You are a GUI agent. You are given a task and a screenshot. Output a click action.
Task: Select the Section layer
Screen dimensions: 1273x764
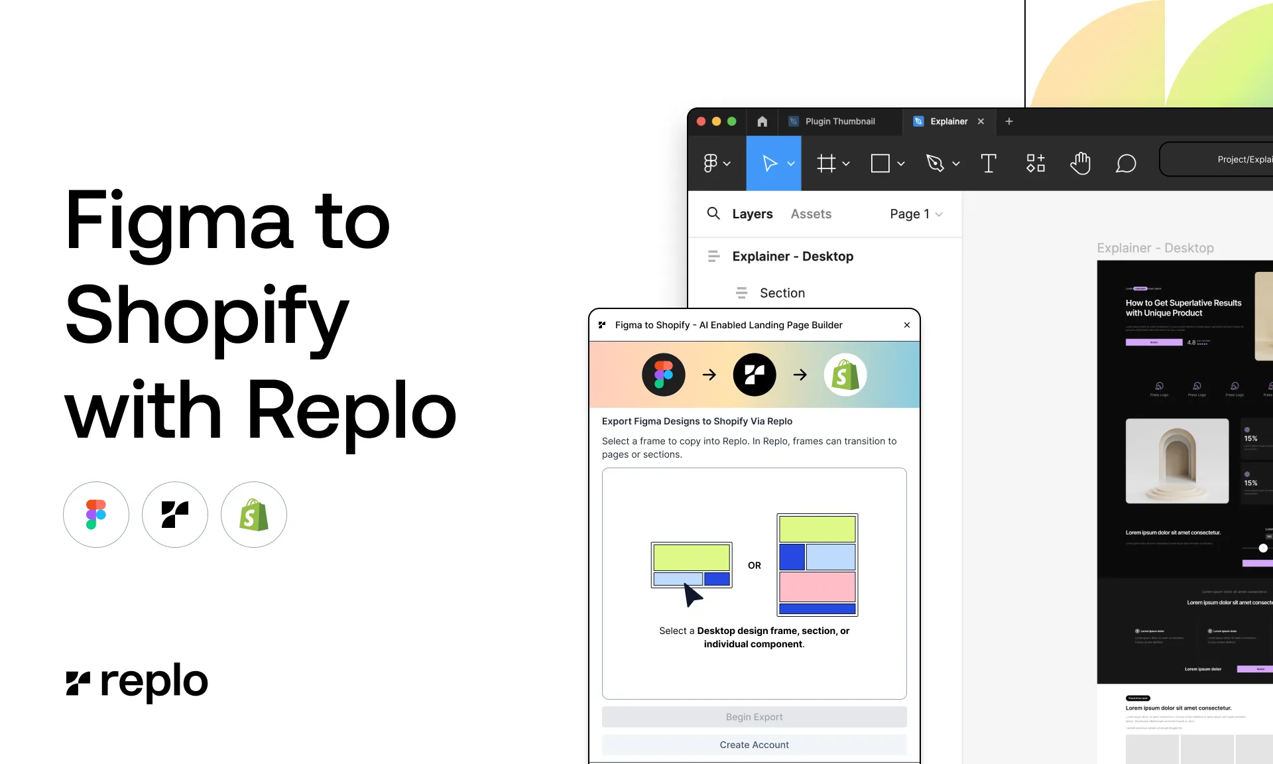click(782, 293)
